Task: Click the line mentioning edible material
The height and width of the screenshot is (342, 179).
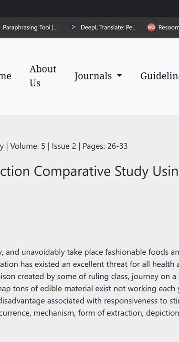Action: pos(89,289)
